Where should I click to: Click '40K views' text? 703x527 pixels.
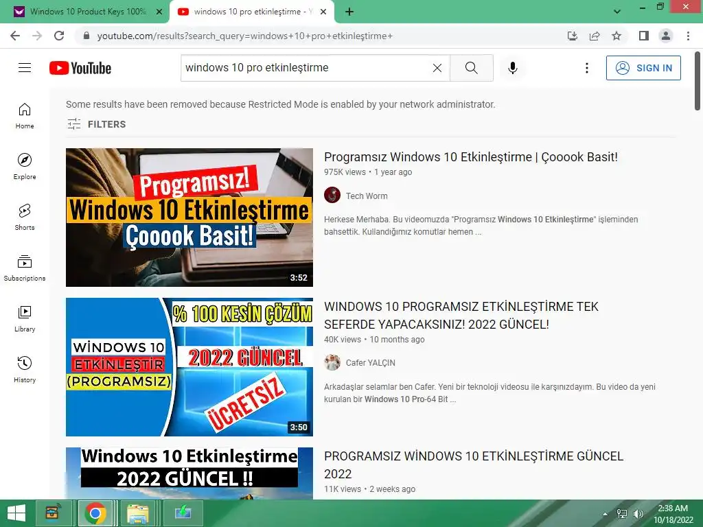point(343,340)
